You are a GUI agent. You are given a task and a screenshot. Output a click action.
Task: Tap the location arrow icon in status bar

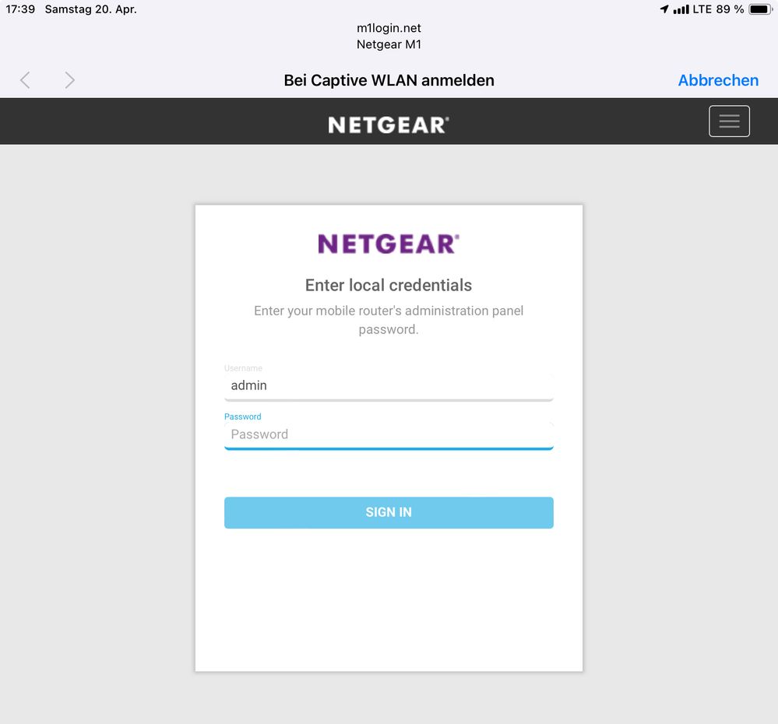pyautogui.click(x=664, y=9)
